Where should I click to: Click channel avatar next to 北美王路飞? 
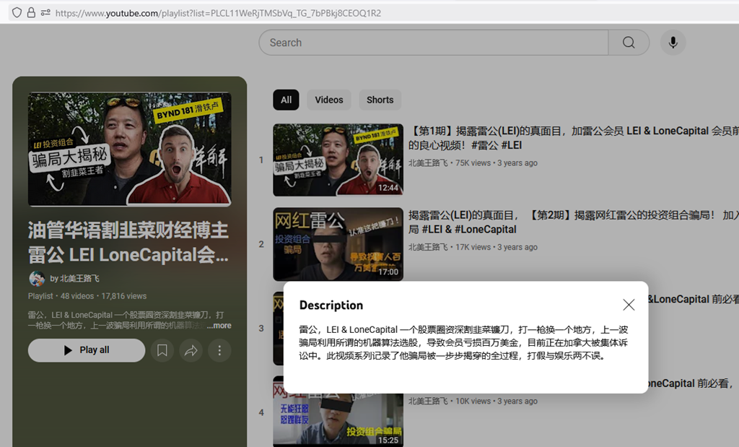37,279
